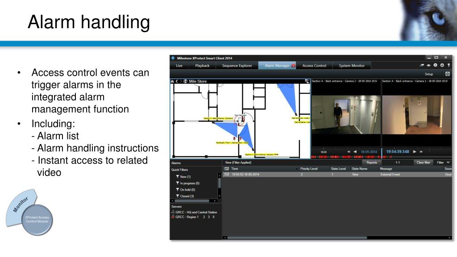Open the help question mark icon
The image size is (457, 257).
pos(435,65)
